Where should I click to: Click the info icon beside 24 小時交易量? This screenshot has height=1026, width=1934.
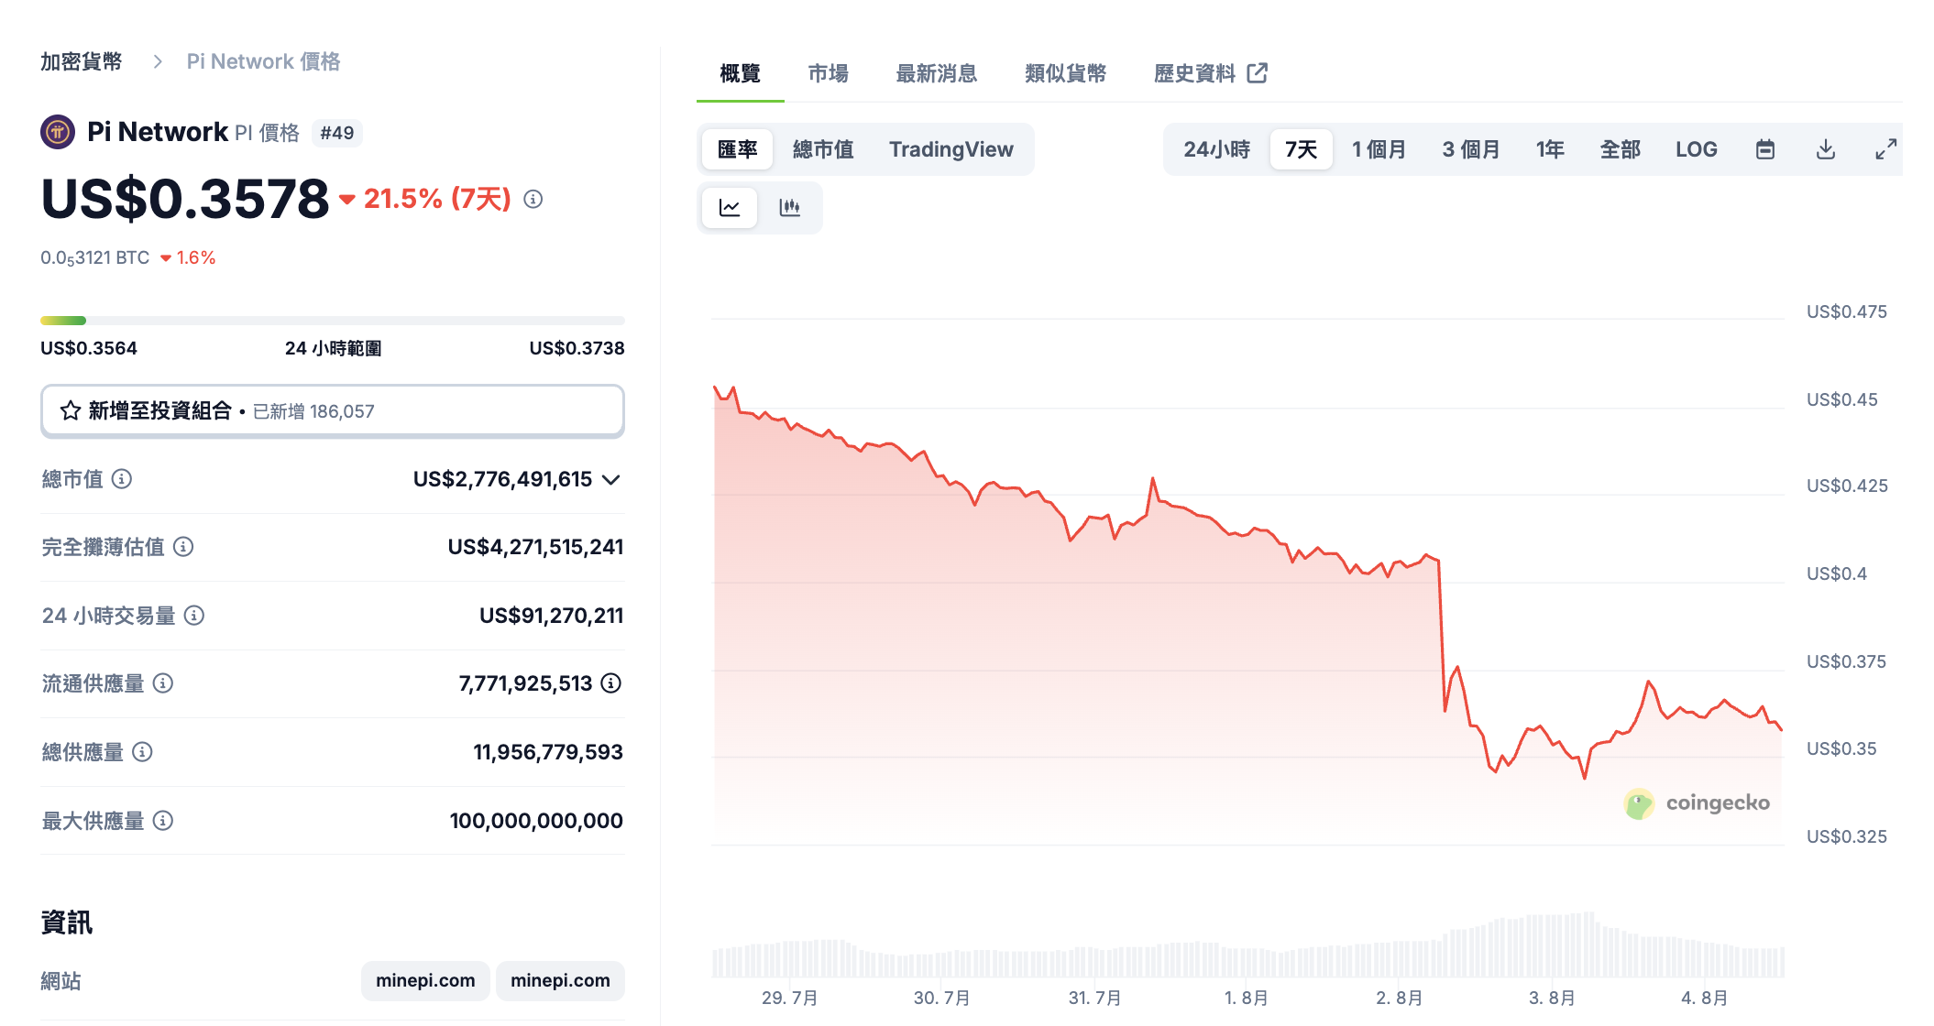click(194, 616)
